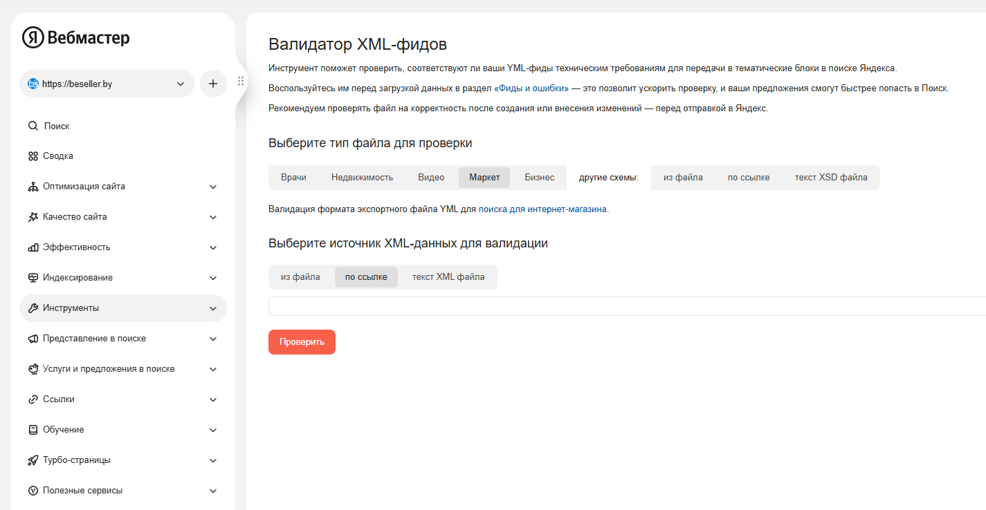986x510 pixels.
Task: Click the Турбо-страницы rocket icon
Action: [33, 460]
